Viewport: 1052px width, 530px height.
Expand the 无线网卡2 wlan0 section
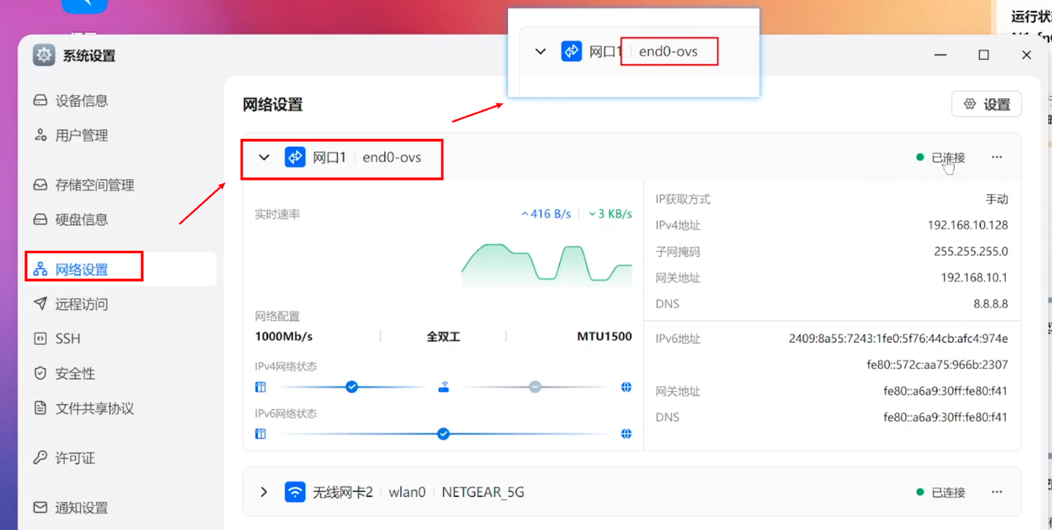264,492
